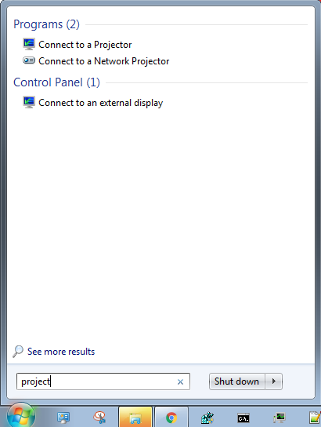321x427 pixels.
Task: Open Command Prompt from the taskbar
Action: (243, 418)
